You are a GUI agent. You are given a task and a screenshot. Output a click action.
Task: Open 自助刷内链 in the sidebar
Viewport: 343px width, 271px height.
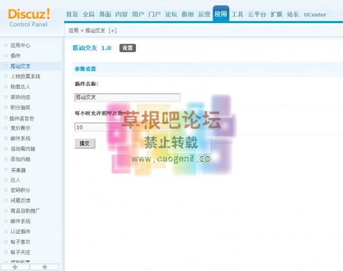[23, 149]
